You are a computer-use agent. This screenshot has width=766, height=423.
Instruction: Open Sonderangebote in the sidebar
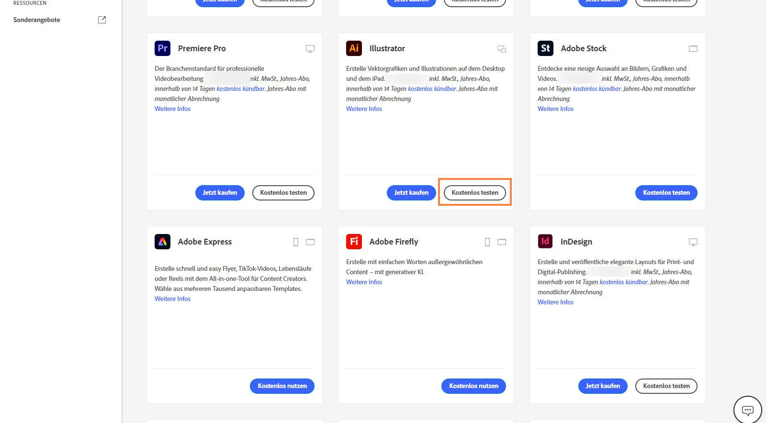pyautogui.click(x=37, y=20)
